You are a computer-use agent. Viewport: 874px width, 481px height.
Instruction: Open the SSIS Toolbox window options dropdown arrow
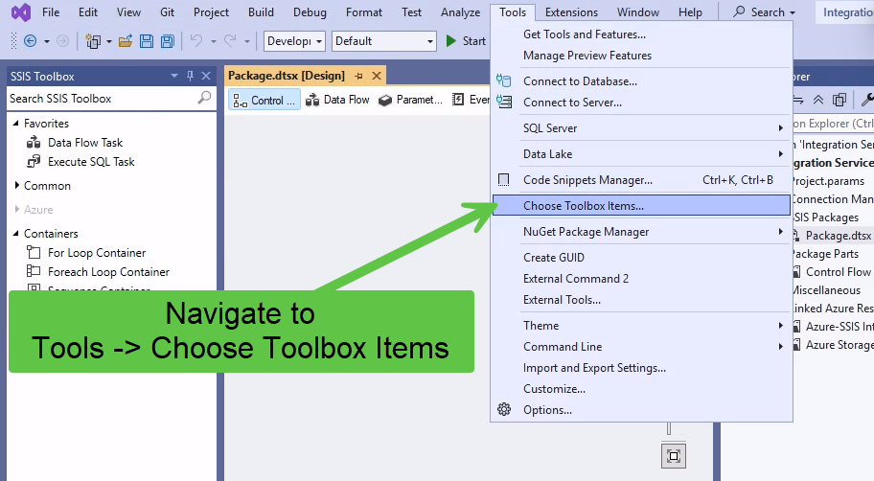174,76
